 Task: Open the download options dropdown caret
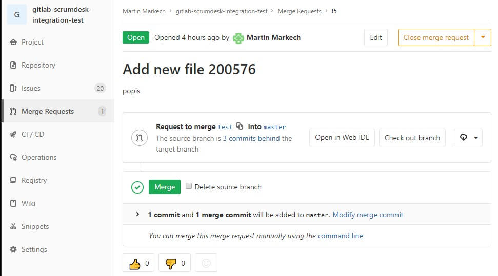point(476,138)
